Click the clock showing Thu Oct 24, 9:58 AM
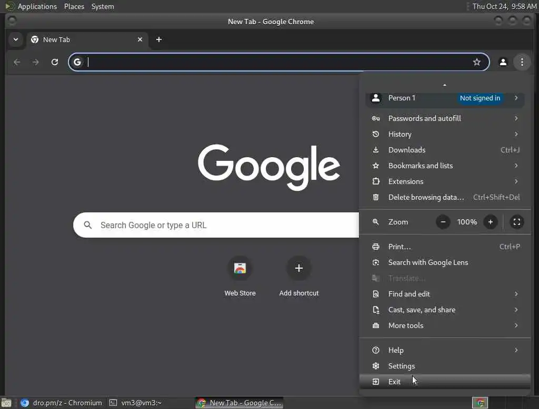Image resolution: width=539 pixels, height=409 pixels. click(x=504, y=6)
